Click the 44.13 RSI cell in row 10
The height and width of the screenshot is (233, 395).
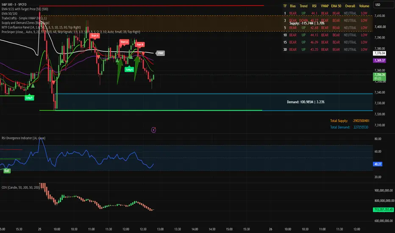pos(314,35)
